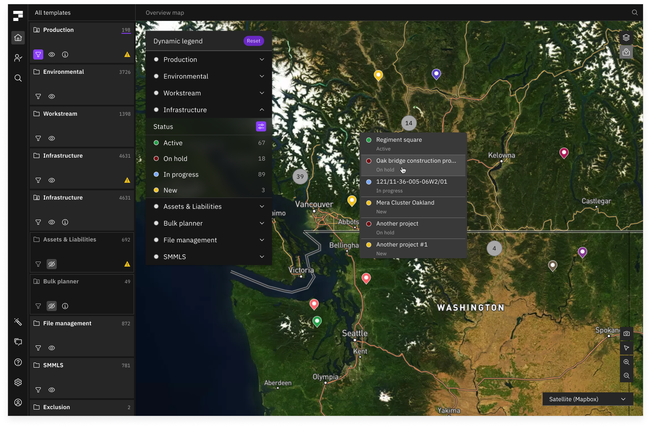Click the home icon in sidebar
This screenshot has width=651, height=428.
point(18,38)
